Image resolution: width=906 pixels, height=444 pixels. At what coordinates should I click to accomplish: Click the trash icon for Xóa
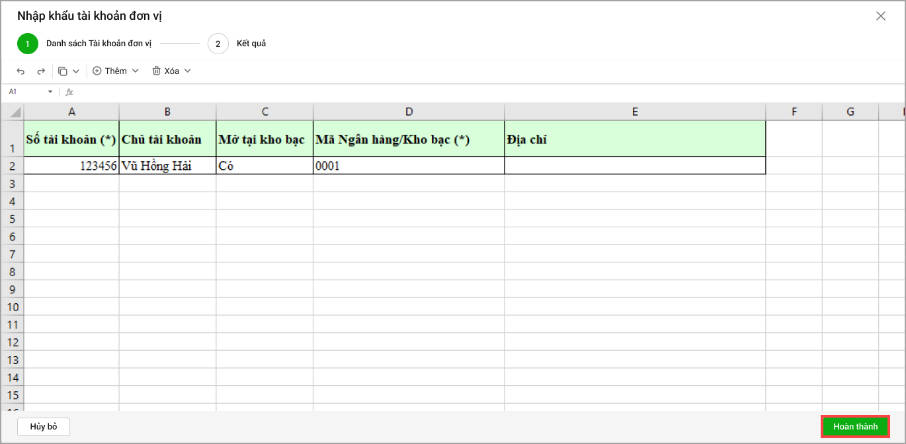[x=157, y=71]
